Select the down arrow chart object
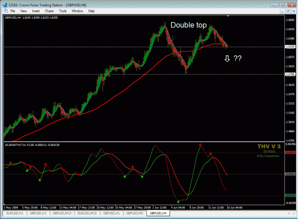Image resolution: width=299 pixels, height=219 pixels. (x=227, y=59)
